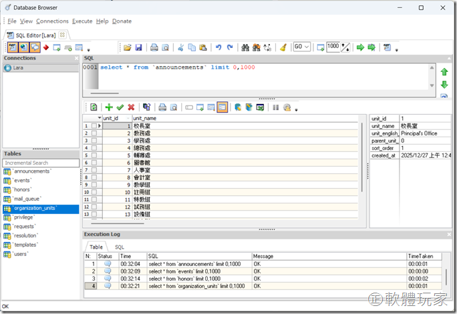Add a record with green plus icon
The height and width of the screenshot is (314, 457).
[108, 107]
